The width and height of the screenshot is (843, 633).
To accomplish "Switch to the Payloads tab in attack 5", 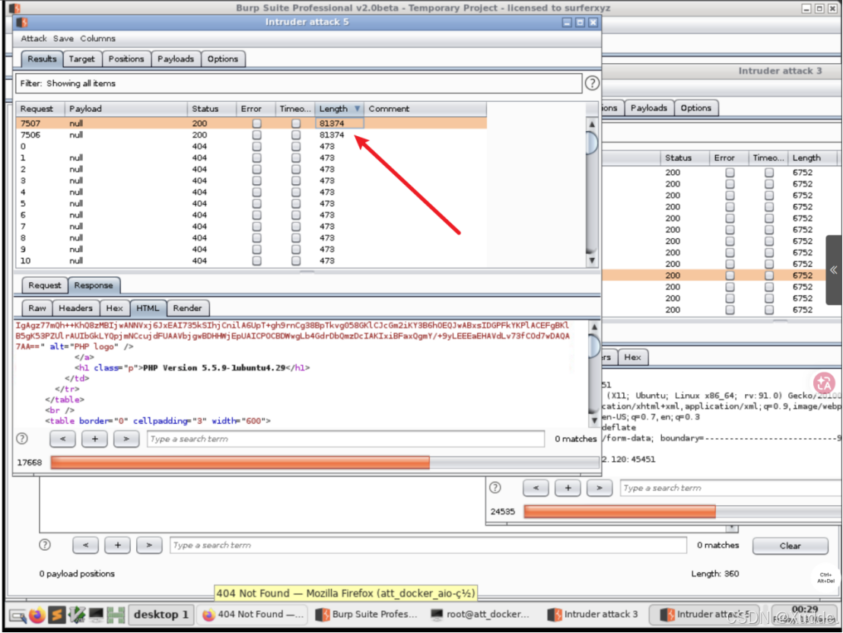I will point(176,59).
